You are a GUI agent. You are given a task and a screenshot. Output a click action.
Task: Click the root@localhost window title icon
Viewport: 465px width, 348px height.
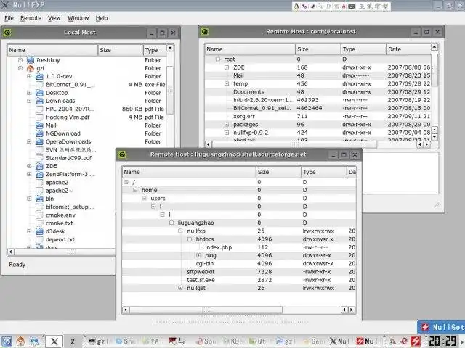[x=205, y=31]
